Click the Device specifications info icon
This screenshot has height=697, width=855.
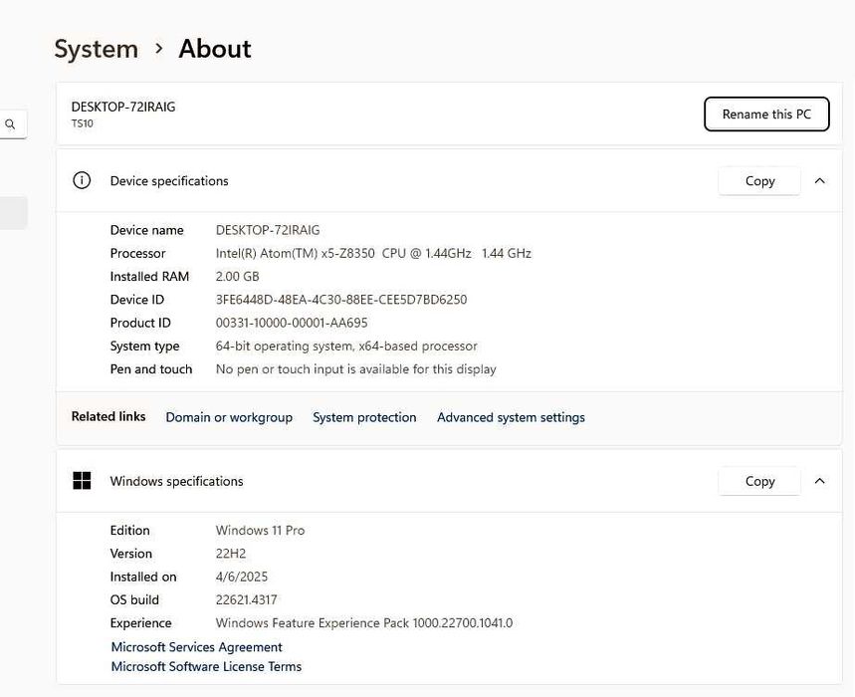click(82, 180)
